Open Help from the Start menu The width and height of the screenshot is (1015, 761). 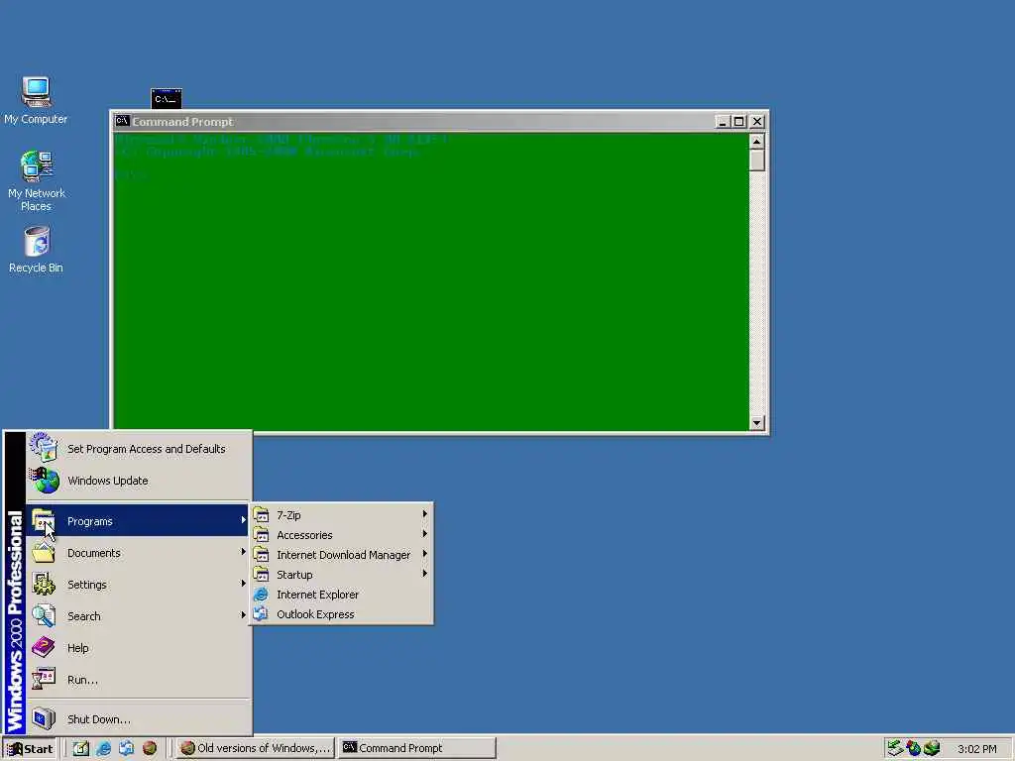(x=138, y=648)
